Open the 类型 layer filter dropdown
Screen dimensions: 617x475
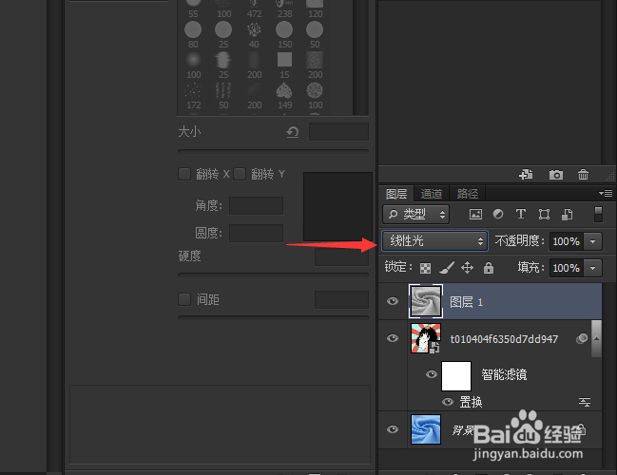[x=415, y=215]
